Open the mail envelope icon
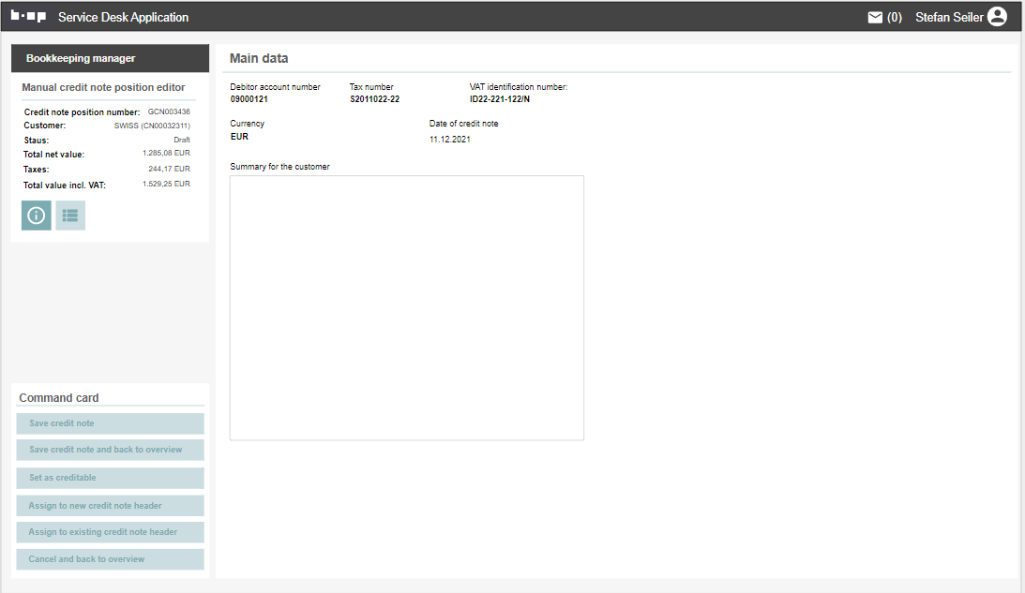1025x593 pixels. (x=875, y=17)
